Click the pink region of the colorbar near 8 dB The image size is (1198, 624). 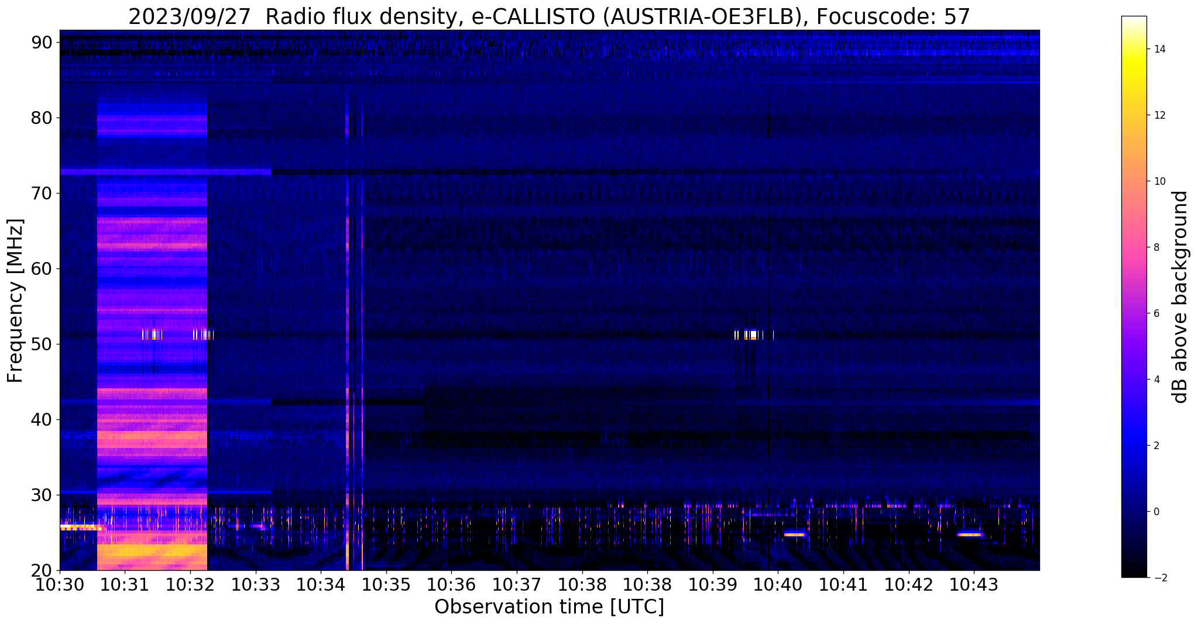click(x=1134, y=247)
